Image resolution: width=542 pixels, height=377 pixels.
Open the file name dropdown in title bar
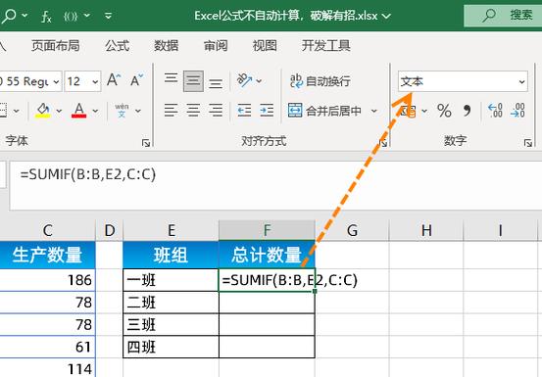click(x=386, y=16)
